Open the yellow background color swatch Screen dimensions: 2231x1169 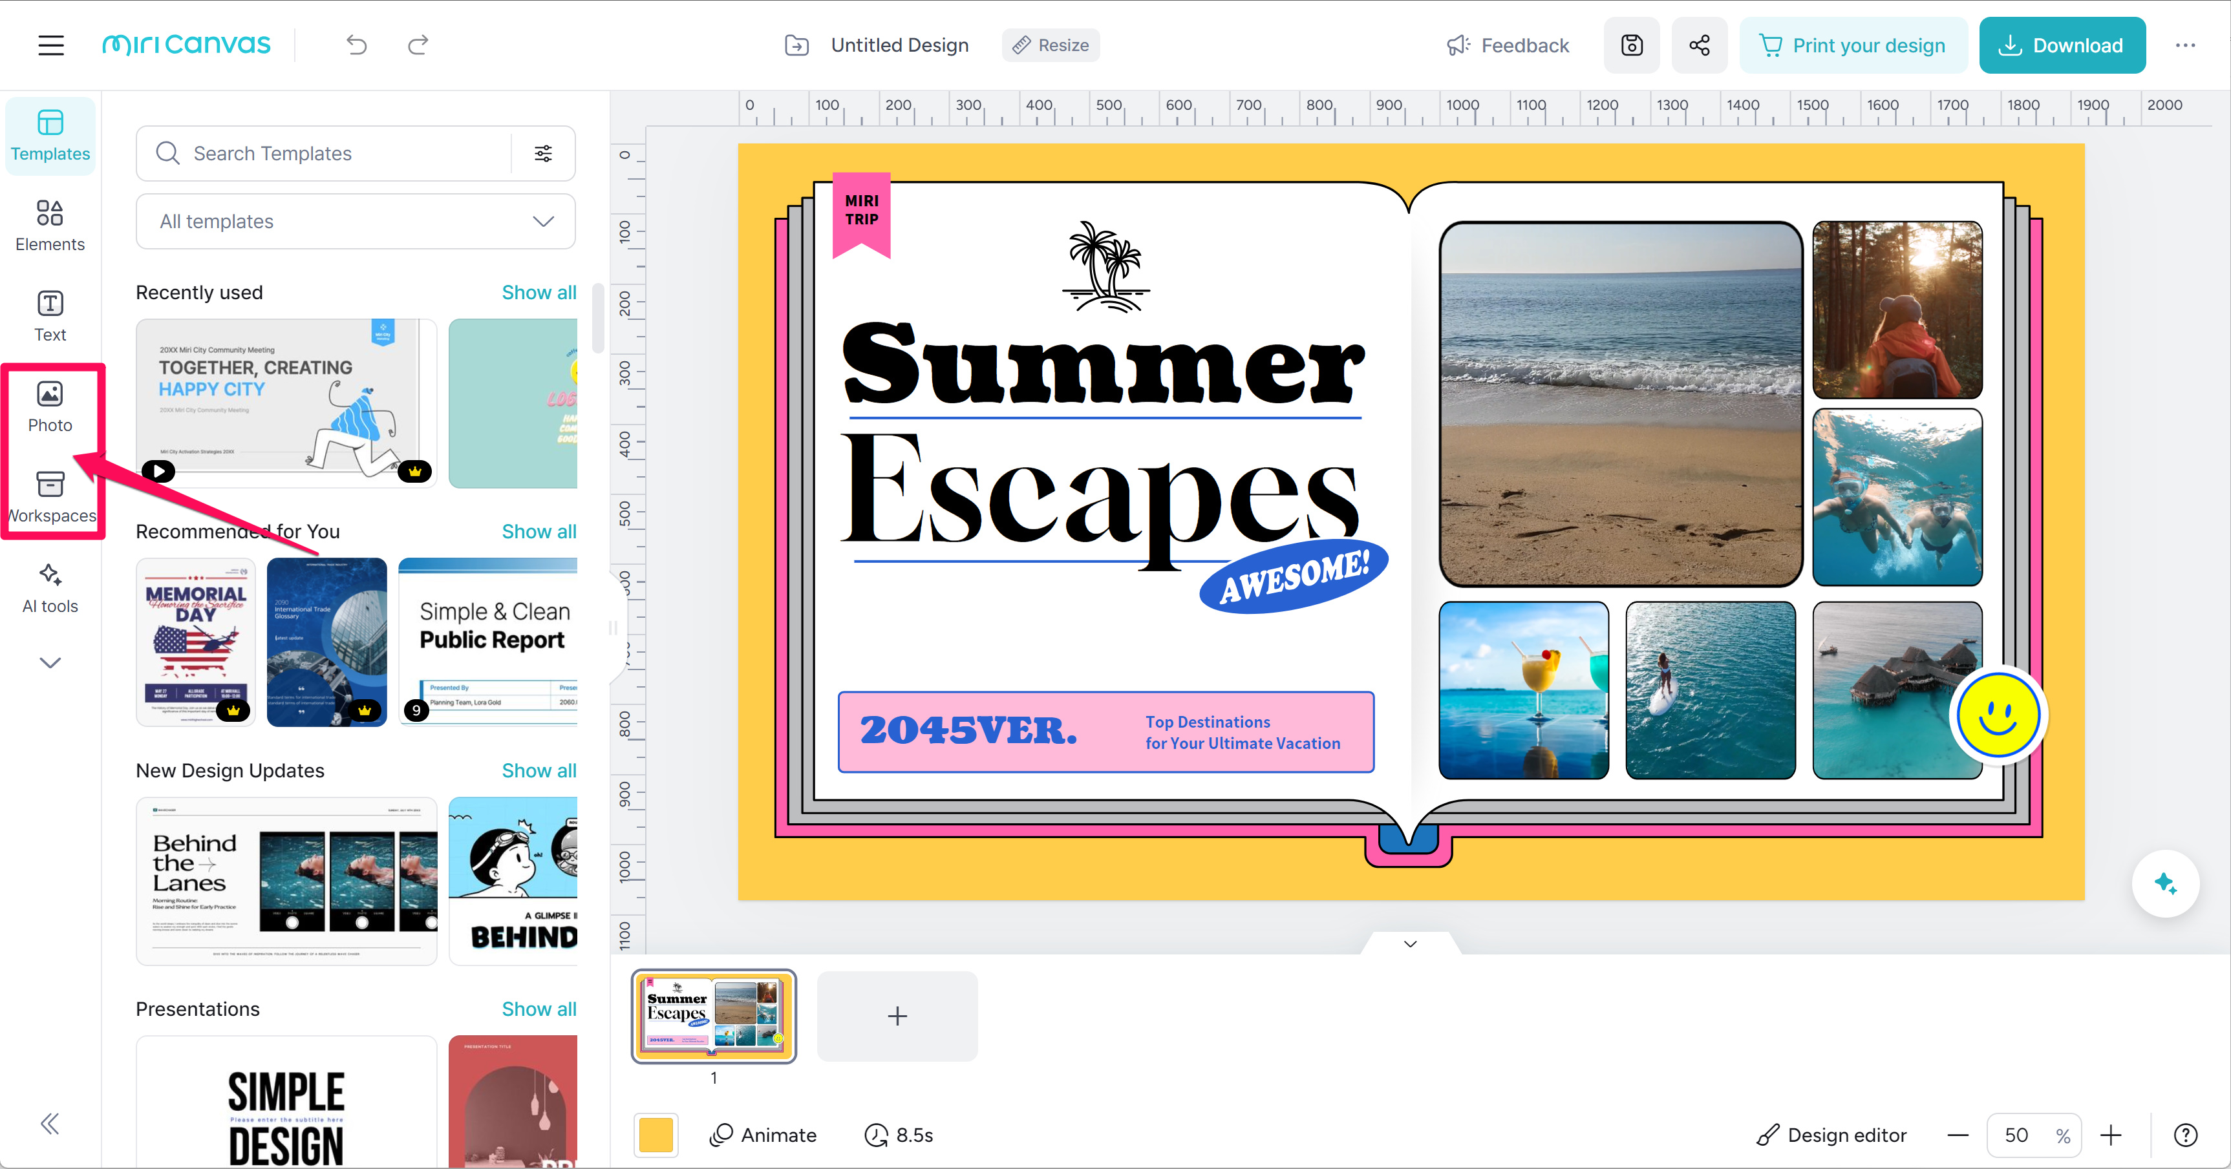pos(656,1135)
